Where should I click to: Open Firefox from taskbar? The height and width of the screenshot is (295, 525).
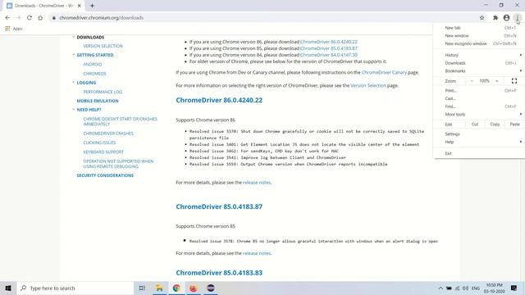[x=194, y=288]
